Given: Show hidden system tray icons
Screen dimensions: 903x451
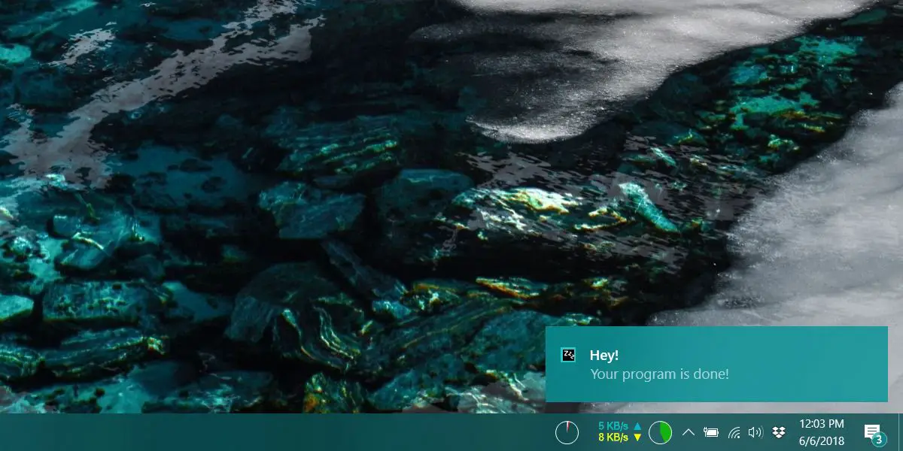Looking at the screenshot, I should click(688, 432).
